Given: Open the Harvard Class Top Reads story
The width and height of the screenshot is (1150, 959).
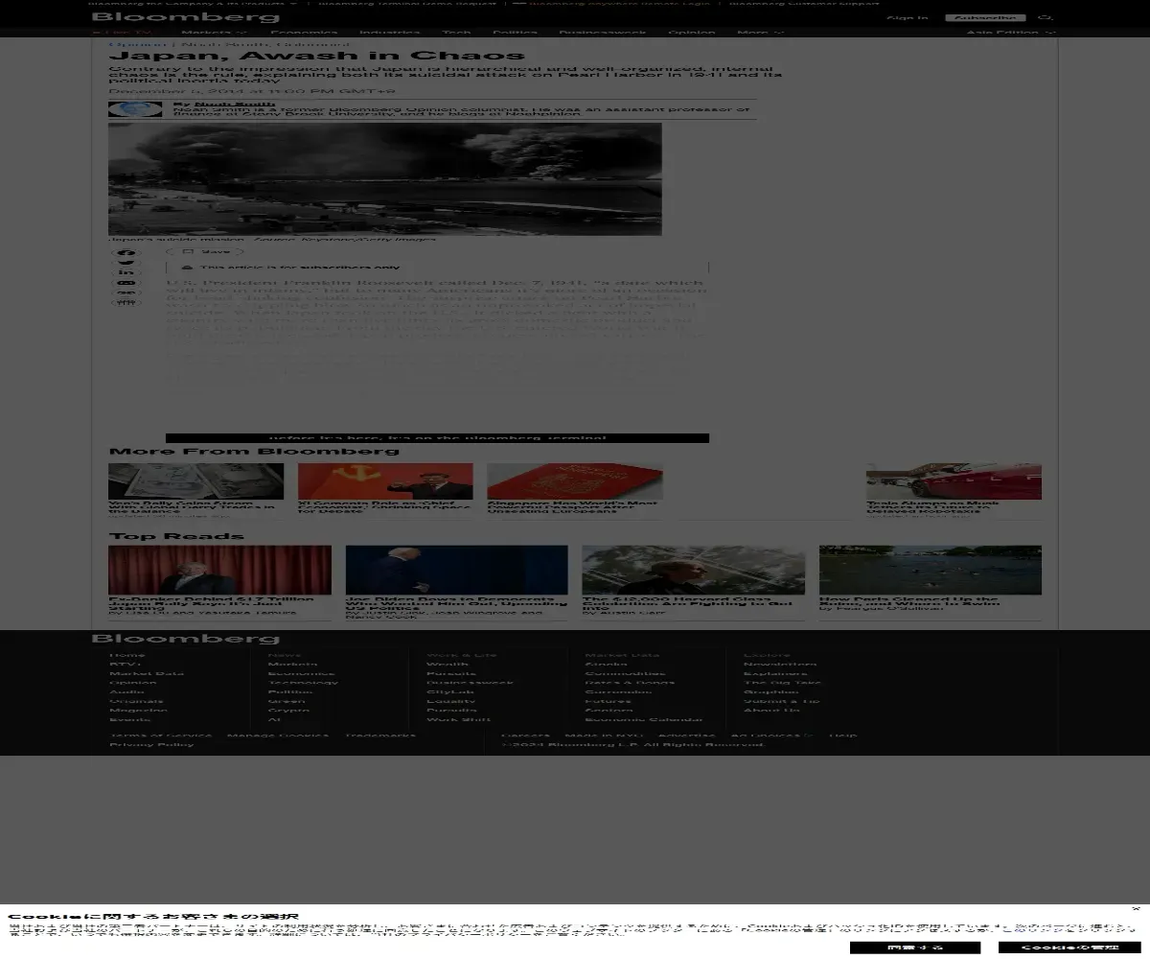Looking at the screenshot, I should 693,570.
